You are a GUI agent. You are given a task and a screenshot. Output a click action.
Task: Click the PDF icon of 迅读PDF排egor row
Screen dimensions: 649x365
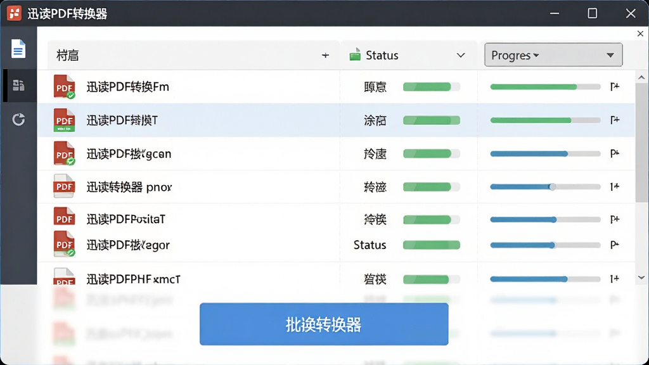pos(64,244)
